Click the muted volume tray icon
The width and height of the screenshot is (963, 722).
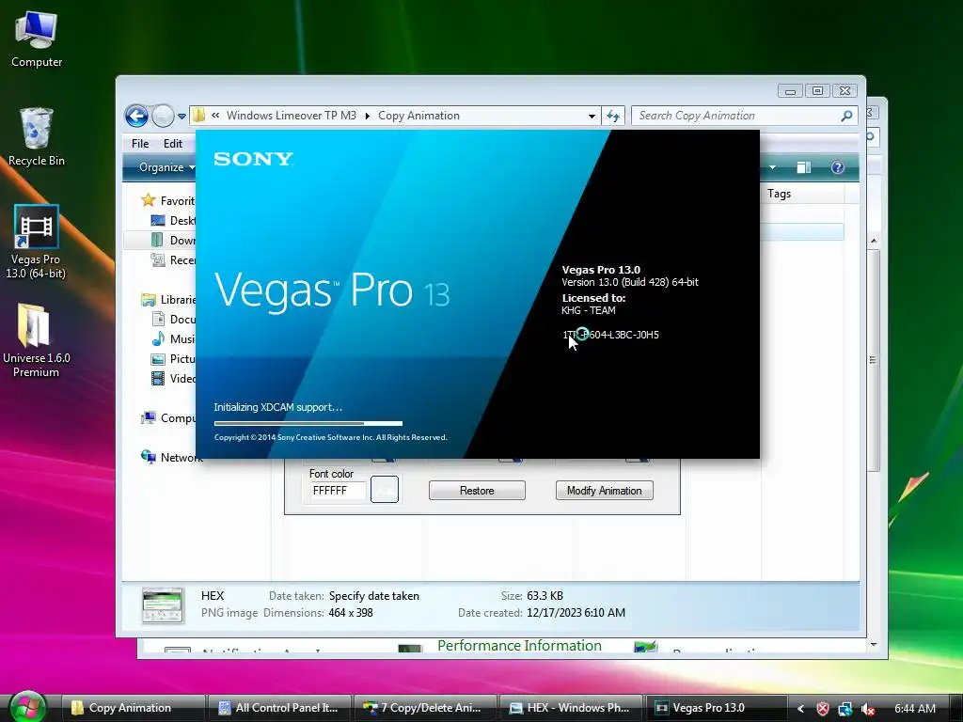pyautogui.click(x=868, y=709)
